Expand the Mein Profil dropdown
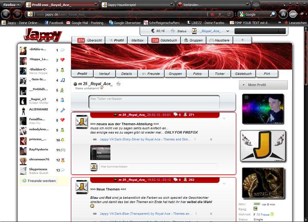Screen dimensions: 308x222 263,85
